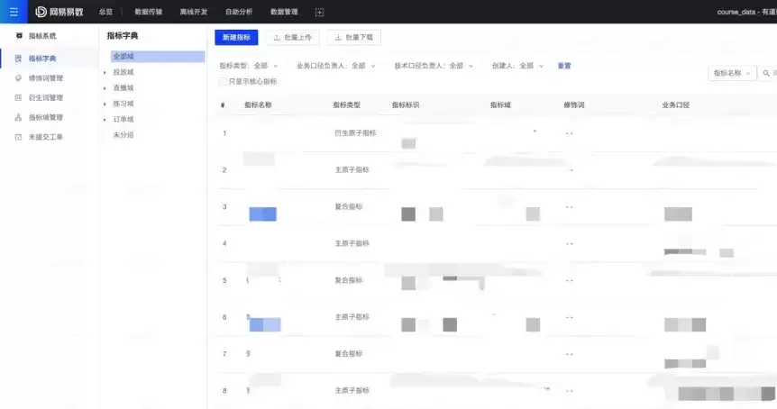777x409 pixels.
Task: Click the 指标字典 sidebar icon
Action: 18,59
